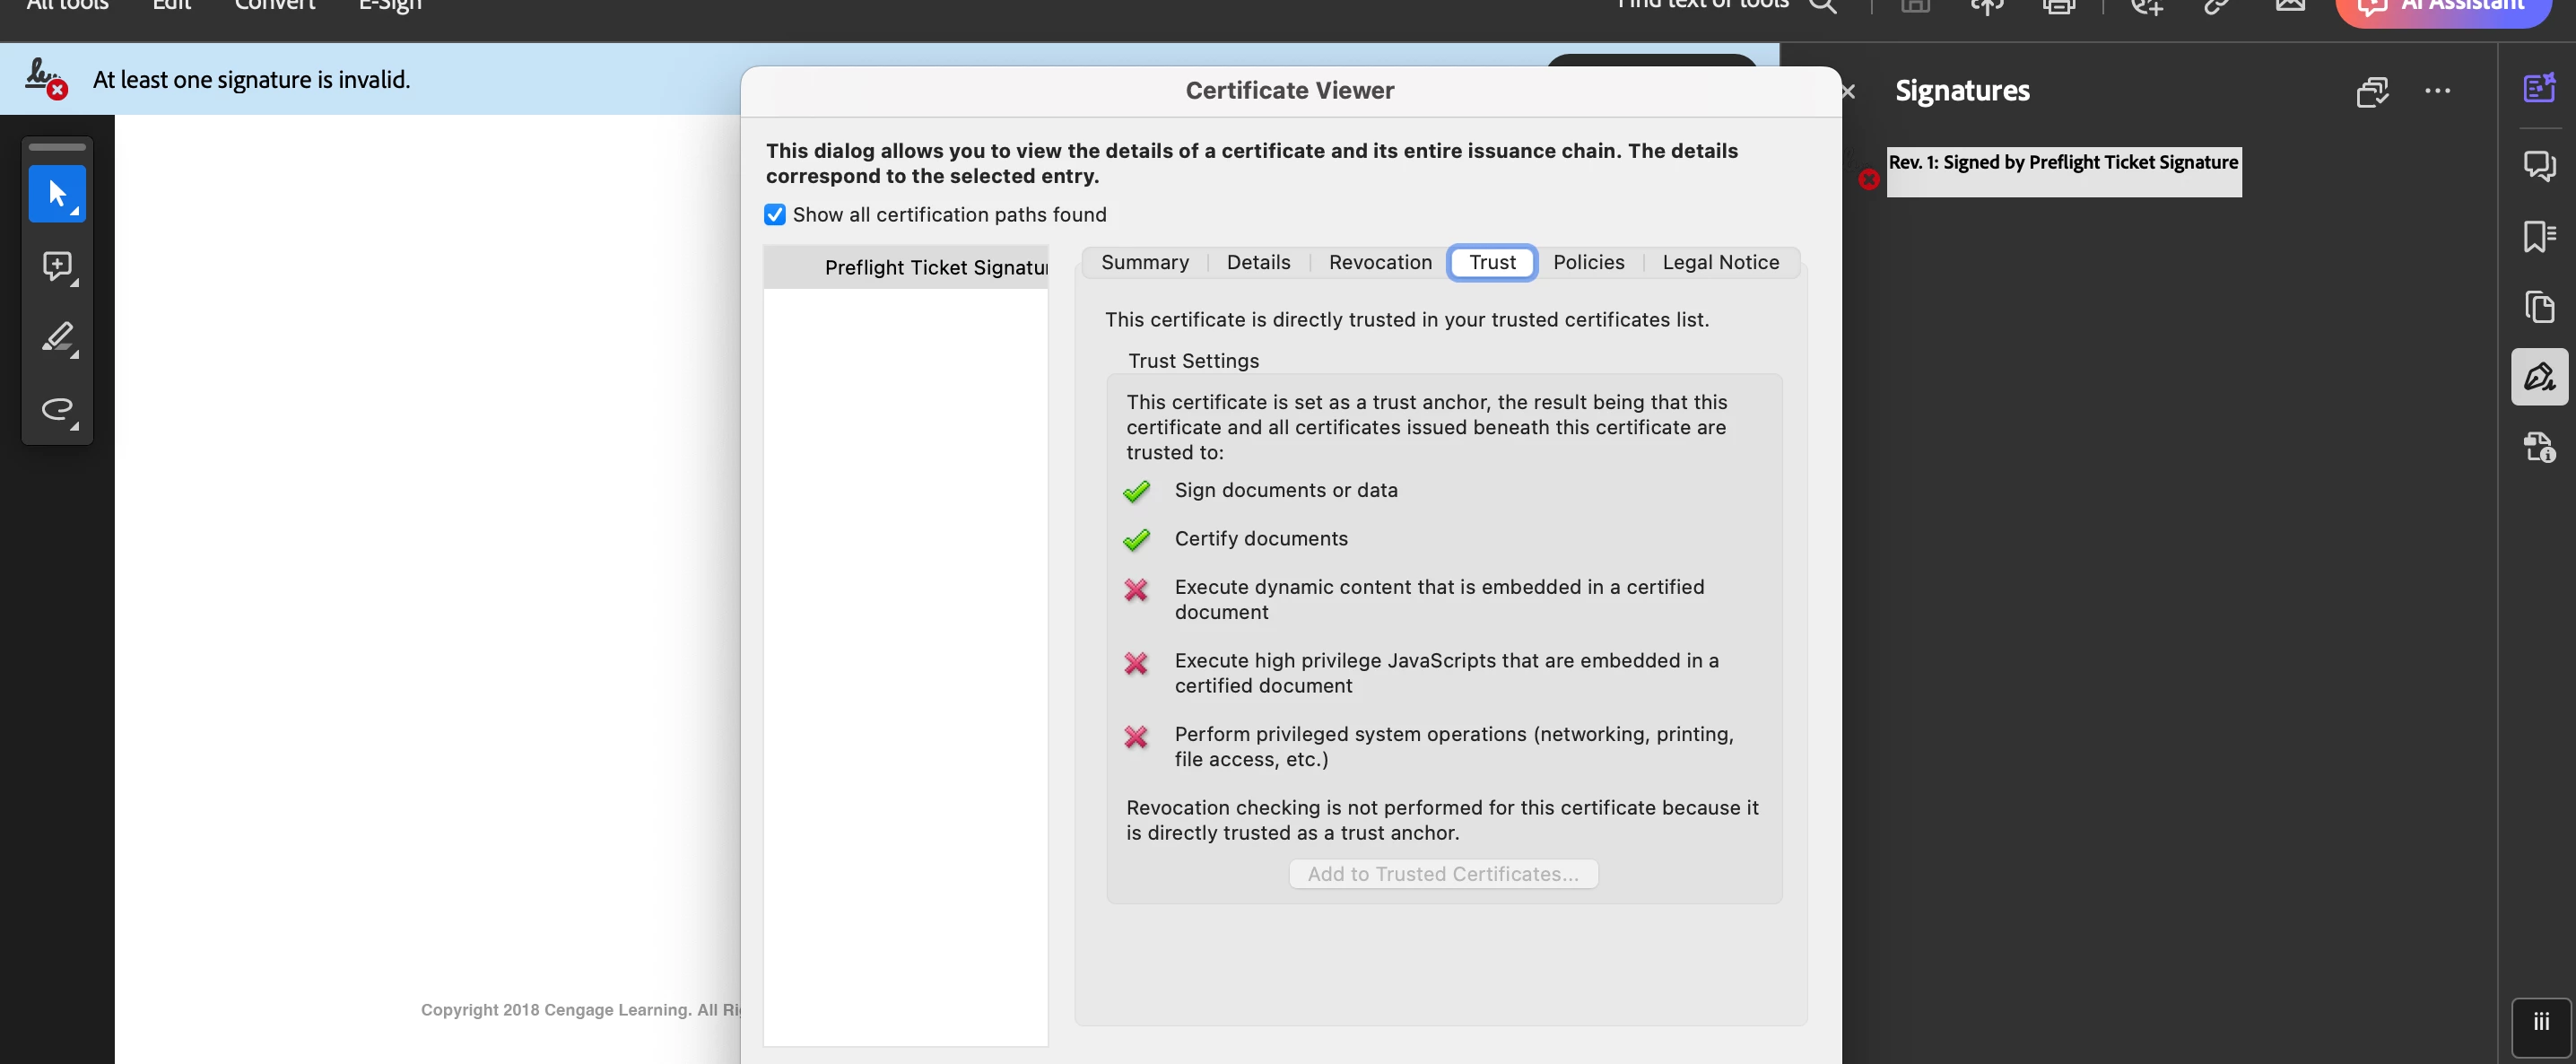Close the Signatures panel

1848,92
